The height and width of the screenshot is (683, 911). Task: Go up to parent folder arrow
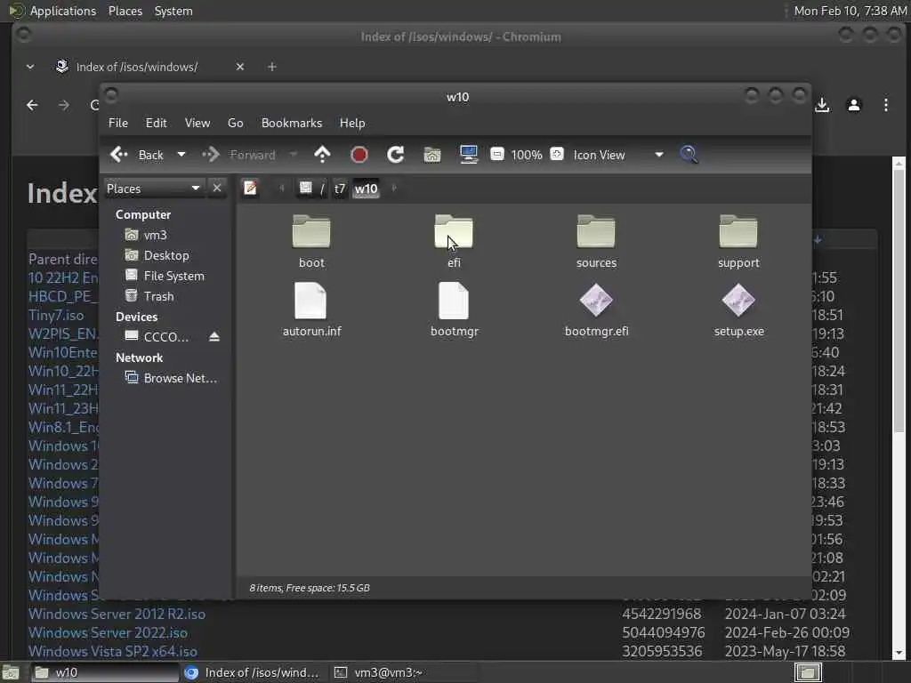(322, 155)
